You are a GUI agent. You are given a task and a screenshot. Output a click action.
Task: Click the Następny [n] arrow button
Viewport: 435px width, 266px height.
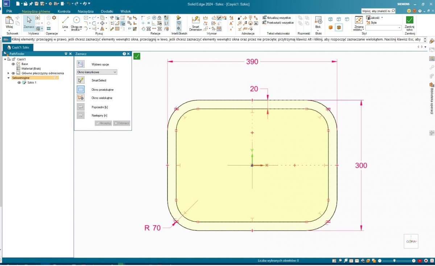click(80, 115)
